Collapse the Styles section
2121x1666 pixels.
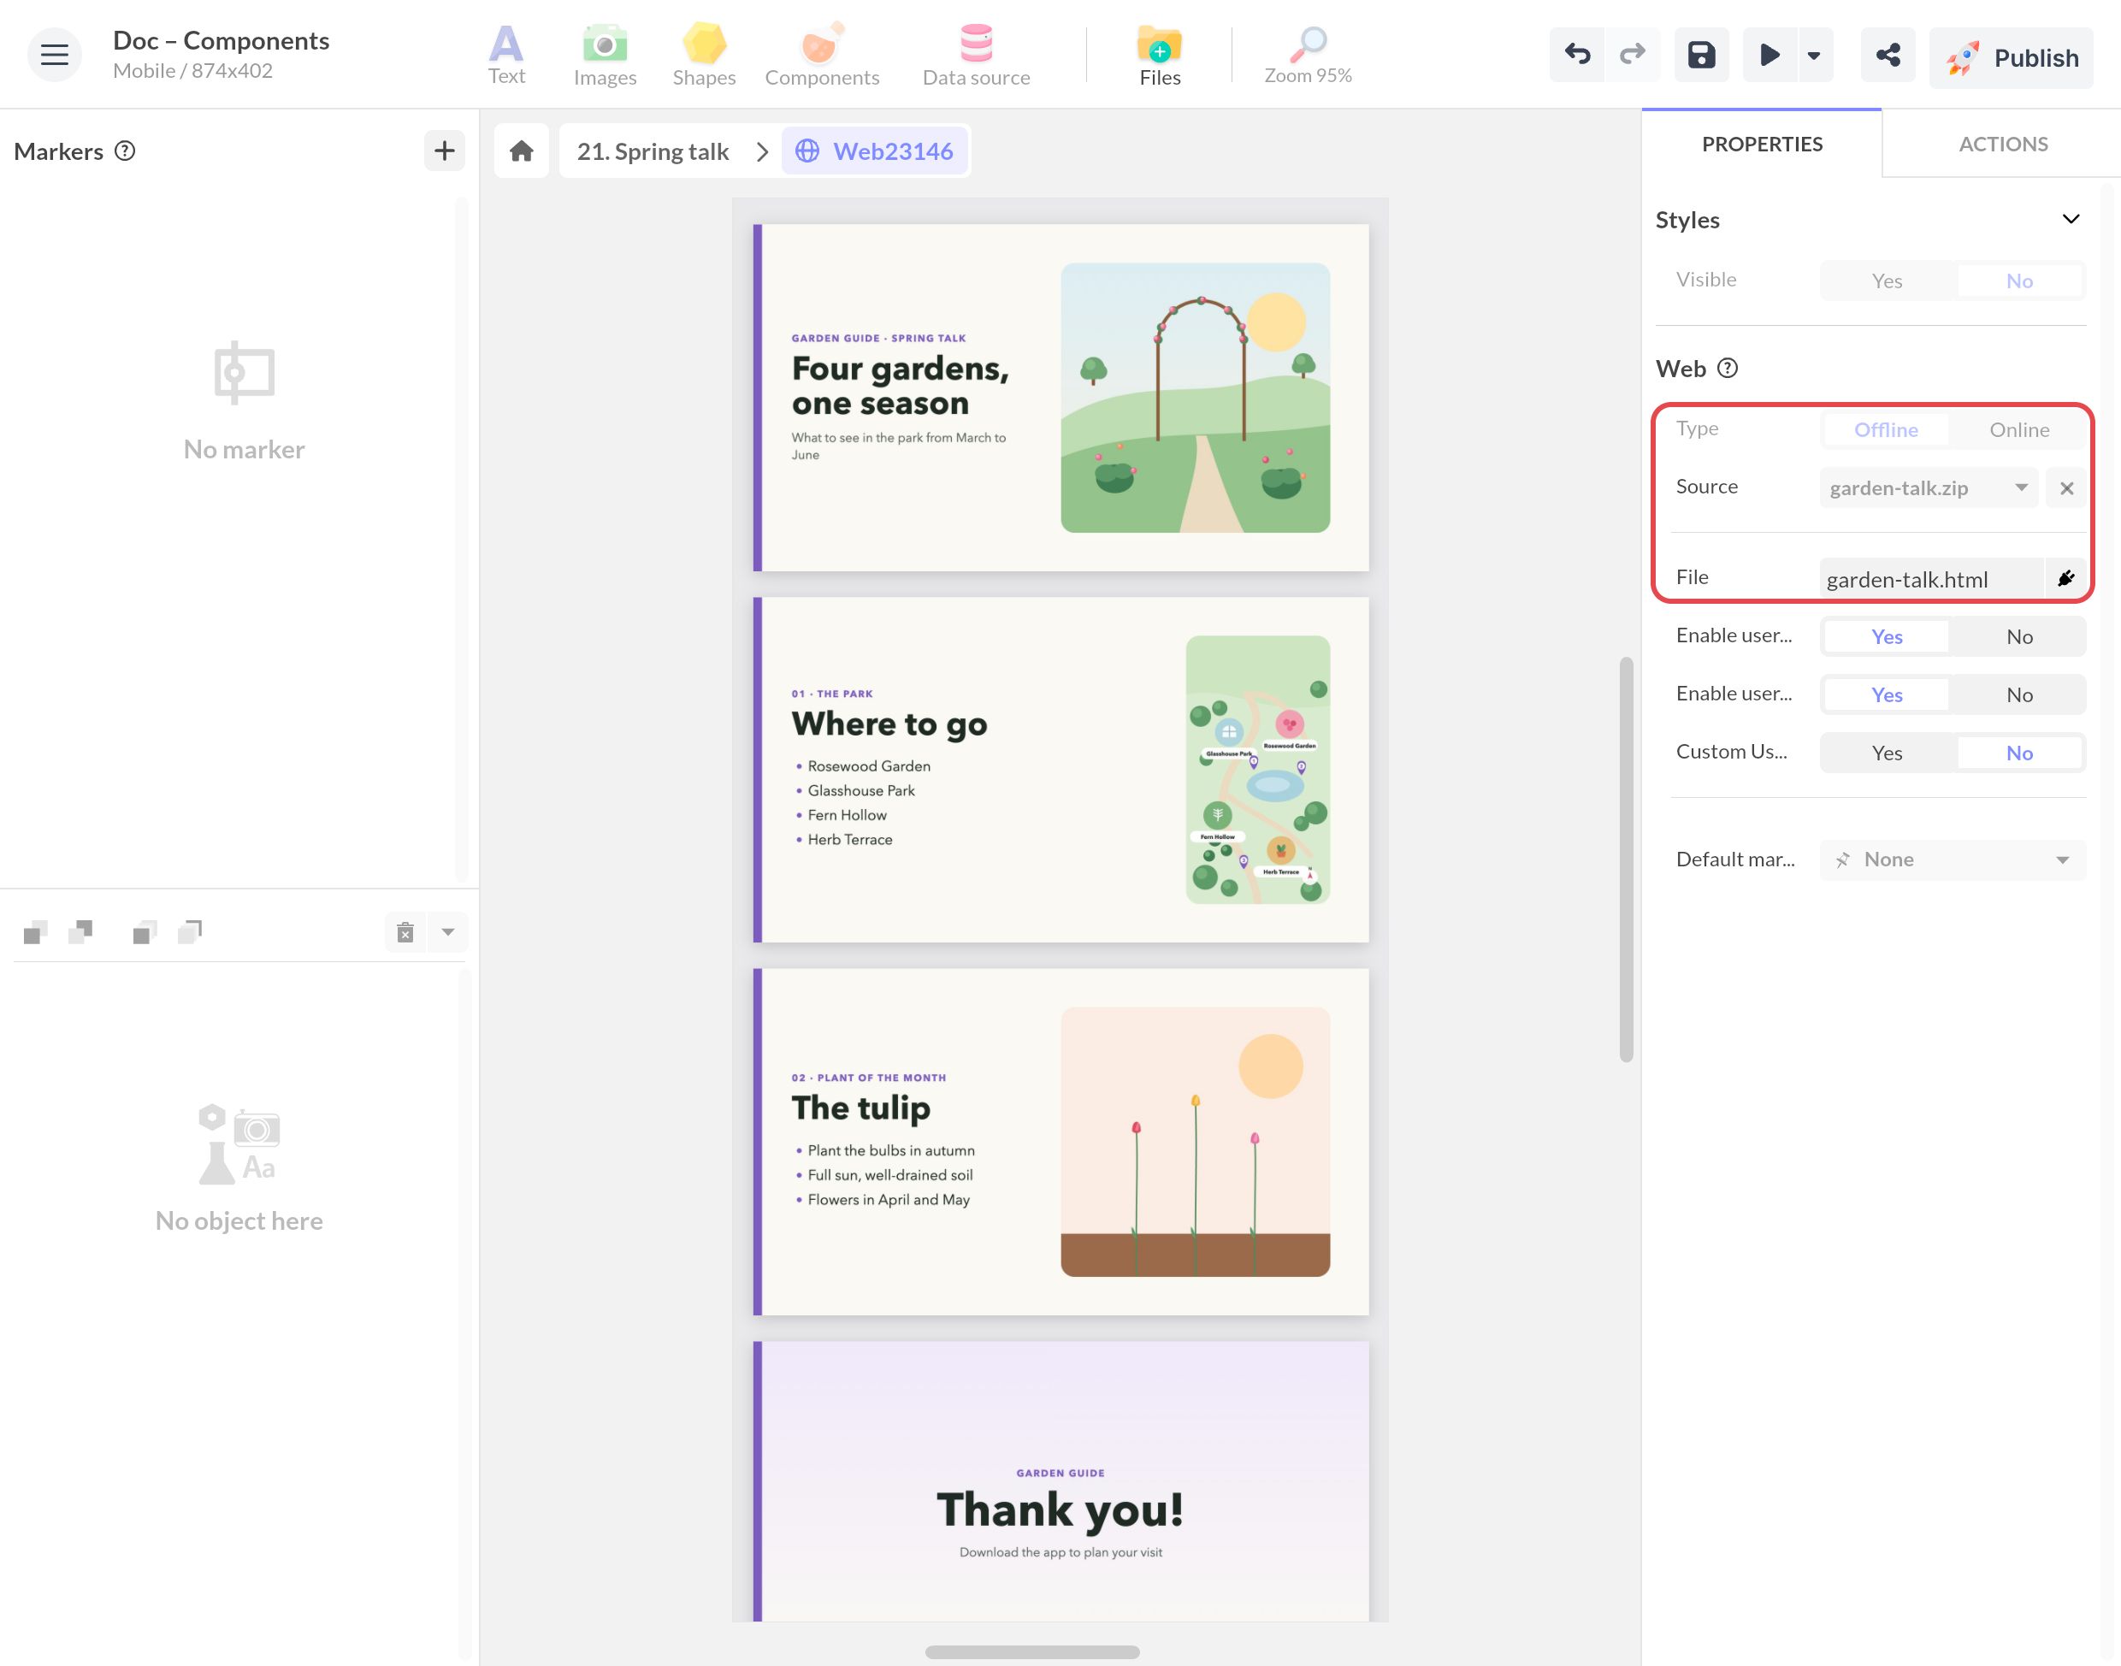coord(2071,220)
